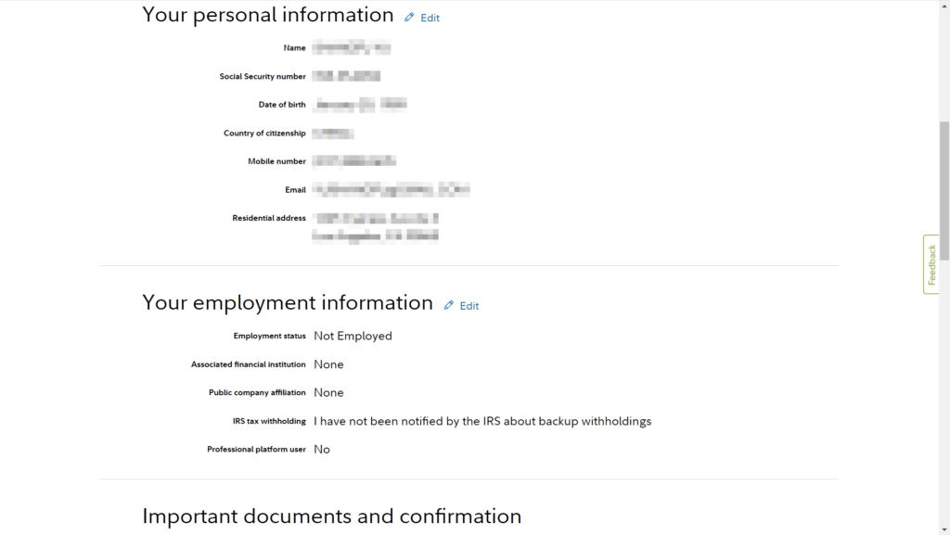Click the Important documents and confirmation heading
950x535 pixels.
[331, 516]
